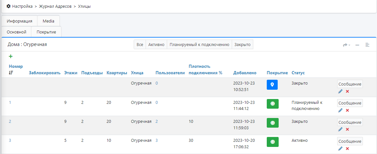The image size is (377, 154).
Task: Sort the table by Номер column
Action: coord(16,67)
